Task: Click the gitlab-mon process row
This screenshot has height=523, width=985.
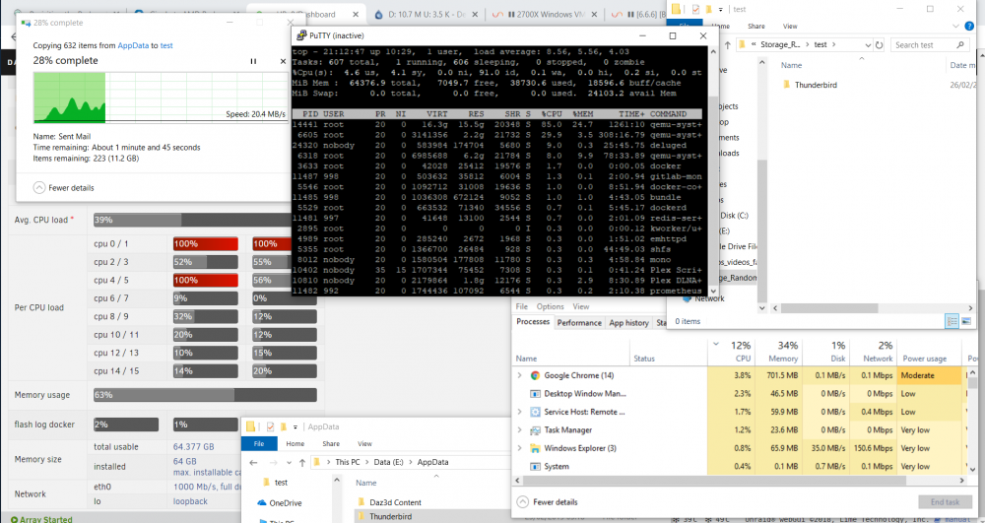Action: pyautogui.click(x=496, y=176)
